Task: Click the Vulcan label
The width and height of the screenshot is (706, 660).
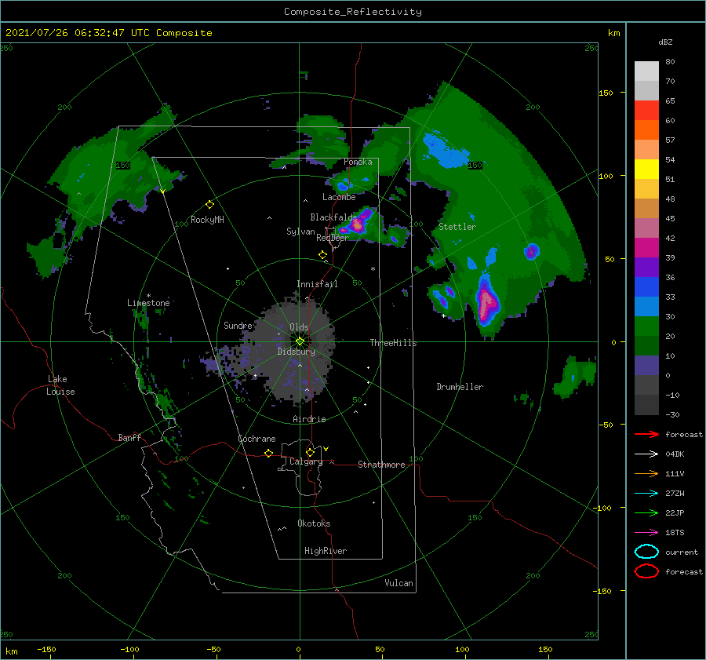Action: (399, 583)
